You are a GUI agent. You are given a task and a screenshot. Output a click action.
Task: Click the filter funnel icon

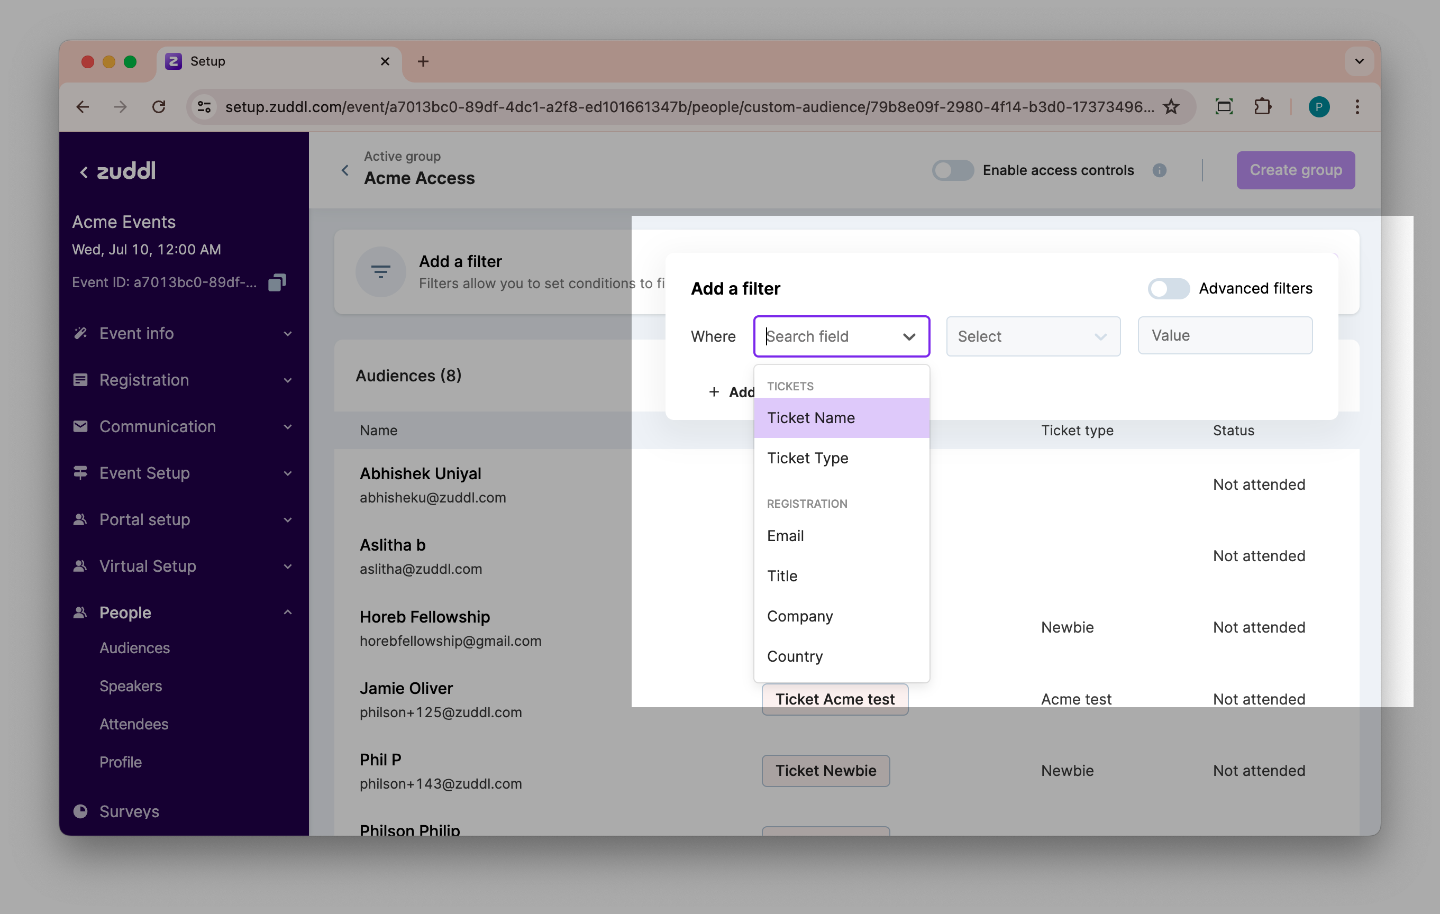click(x=381, y=272)
